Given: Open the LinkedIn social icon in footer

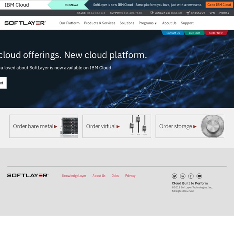Looking at the screenshot, I should pos(183,176).
